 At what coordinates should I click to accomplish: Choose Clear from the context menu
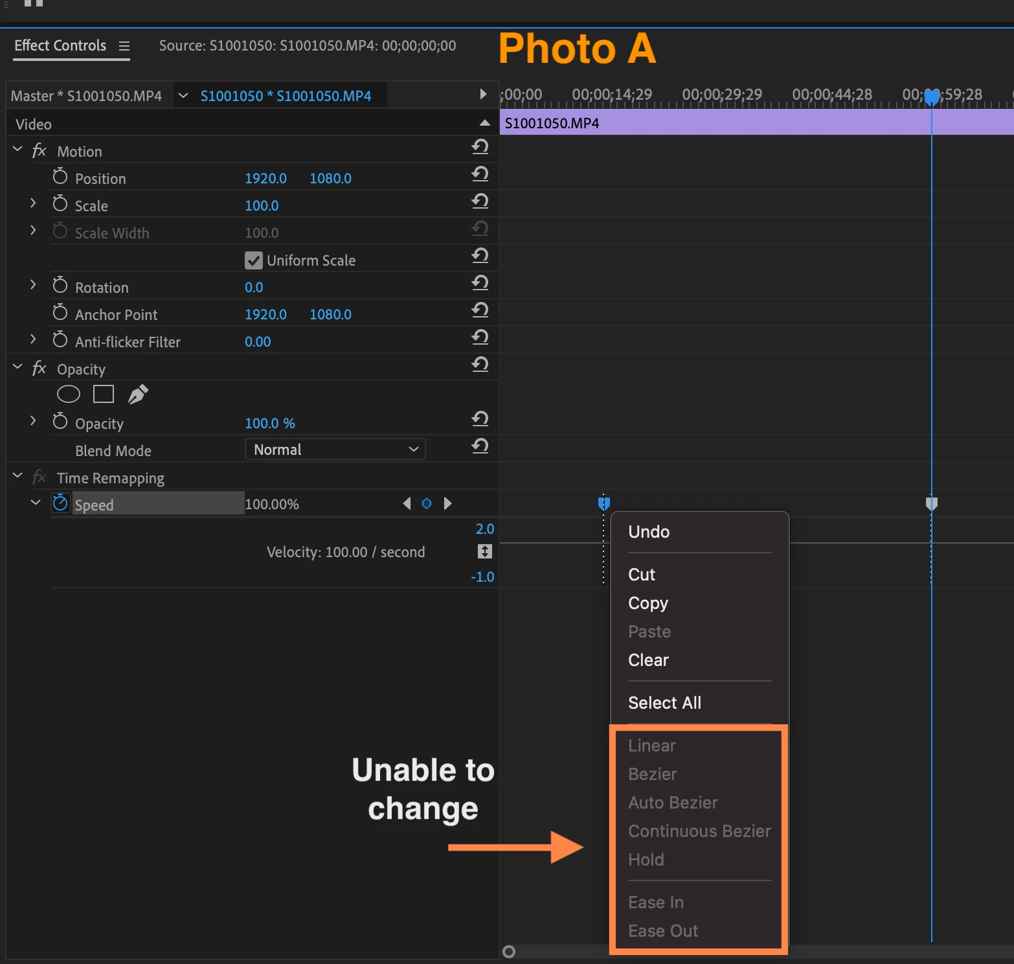pyautogui.click(x=648, y=660)
